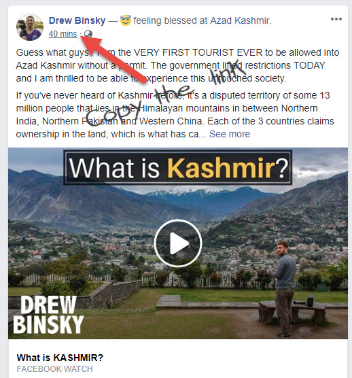Screen dimensions: 352x378
Task: Open the three-dot post options menu
Action: click(x=336, y=19)
